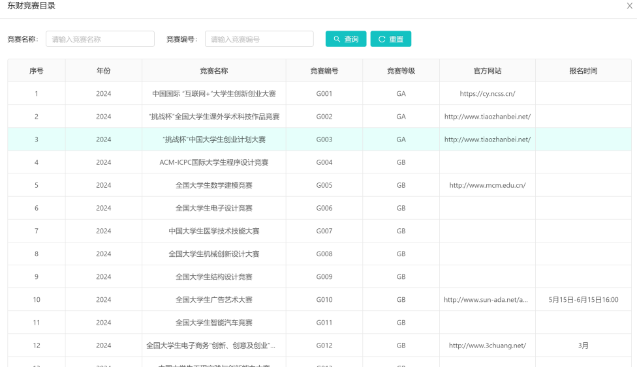Click the 报名时间 column header
The width and height of the screenshot is (637, 367).
tap(583, 70)
